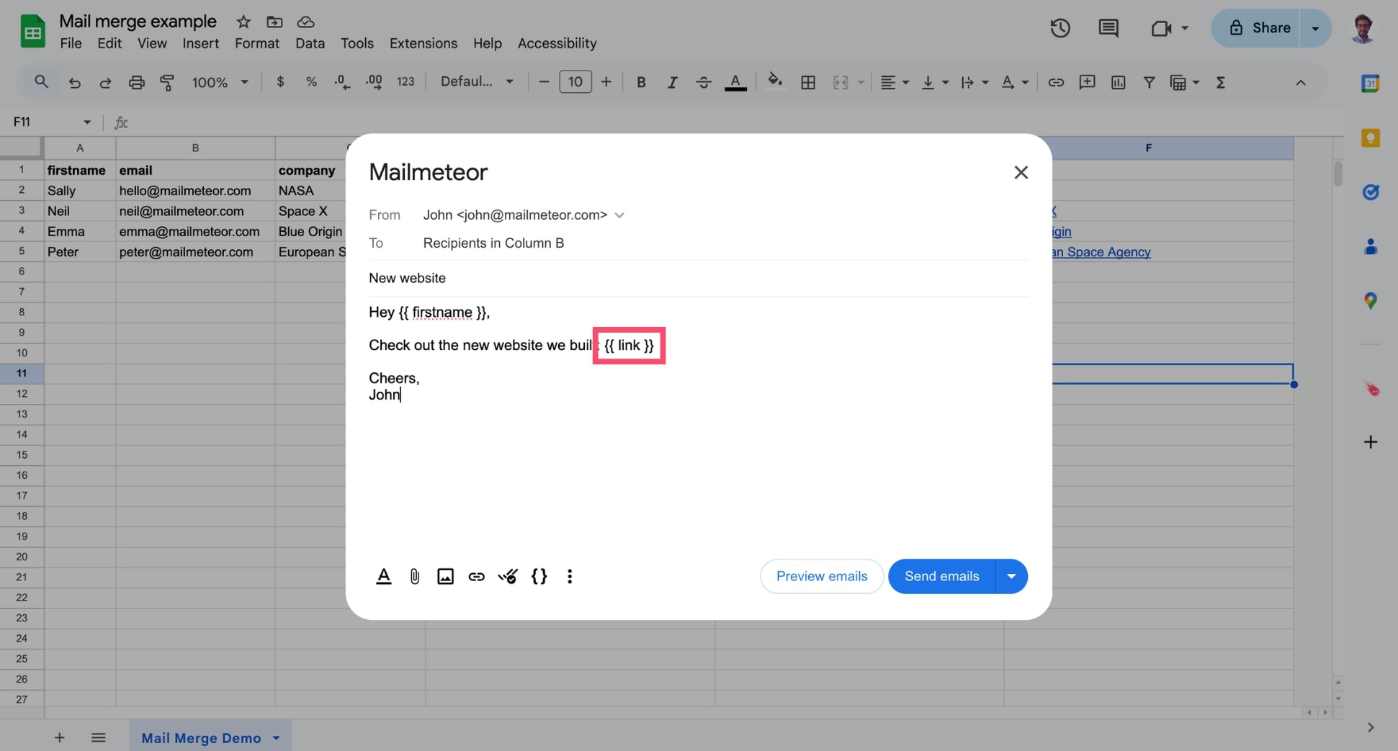Viewport: 1398px width, 751px height.
Task: Click the subject field New website
Action: pyautogui.click(x=698, y=278)
